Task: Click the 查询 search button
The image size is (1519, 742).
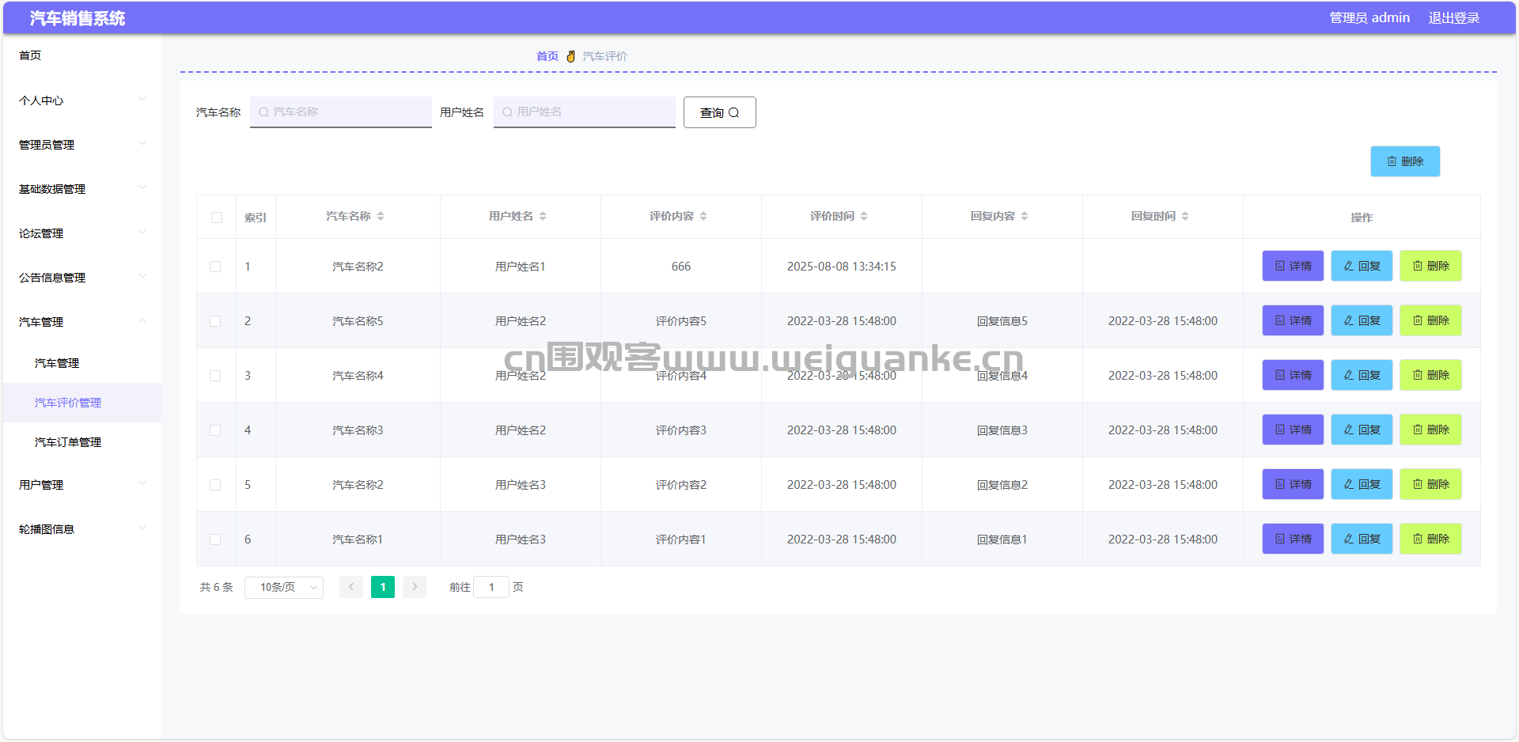Action: (719, 112)
